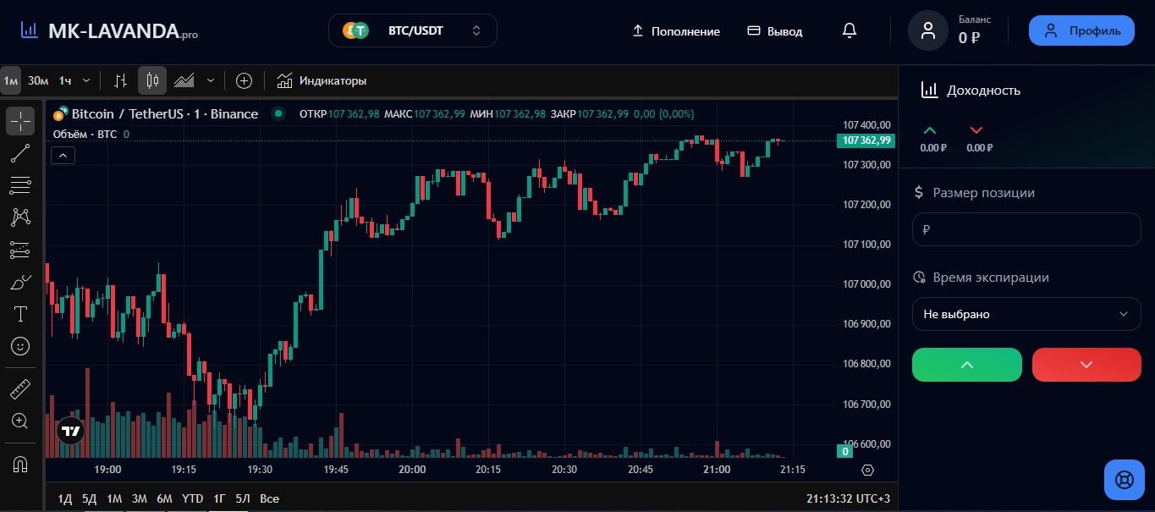This screenshot has height=512, width=1155.
Task: Click the Объём · BTC volume legend
Action: click(85, 134)
